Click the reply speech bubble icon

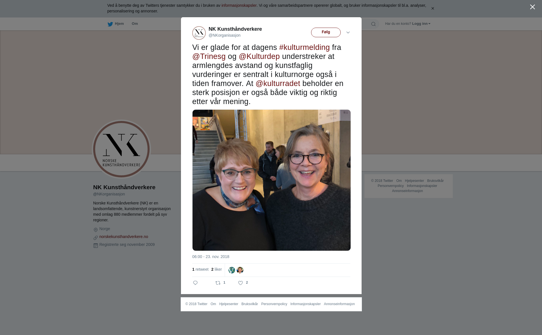[195, 283]
